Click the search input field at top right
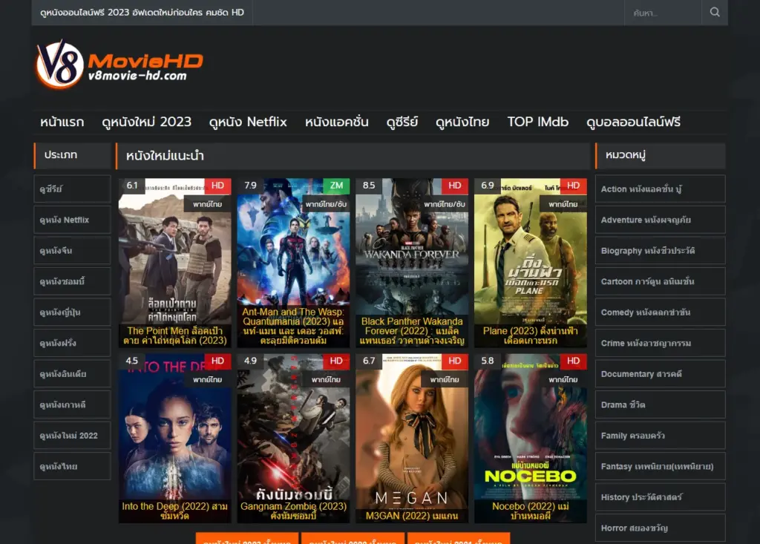This screenshot has height=544, width=760. tap(661, 12)
